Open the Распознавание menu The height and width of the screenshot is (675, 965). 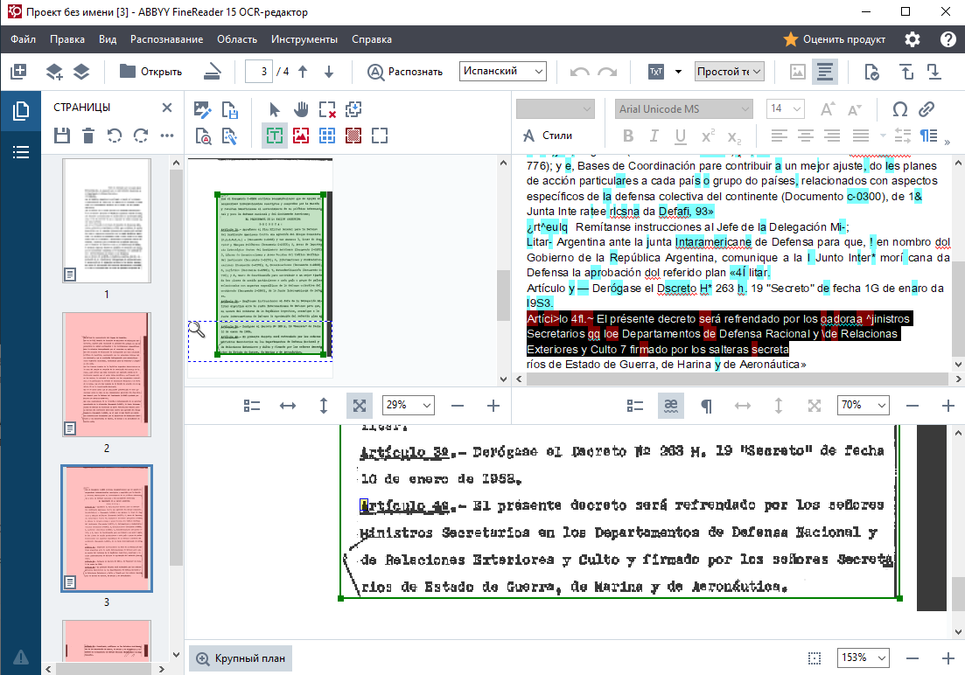(166, 39)
